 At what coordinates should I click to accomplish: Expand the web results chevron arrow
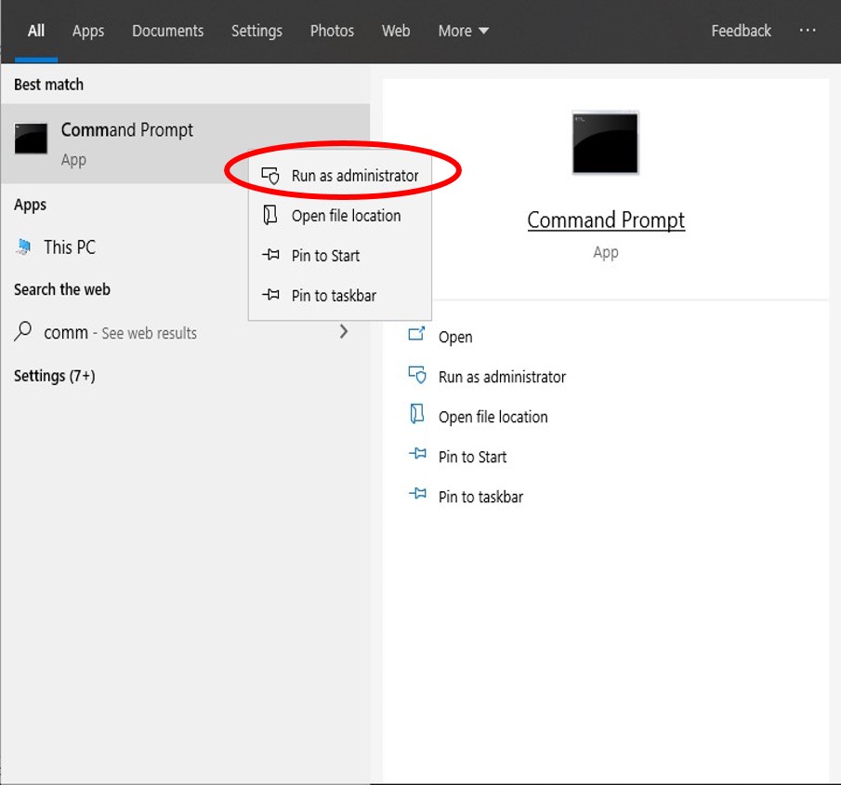344,332
